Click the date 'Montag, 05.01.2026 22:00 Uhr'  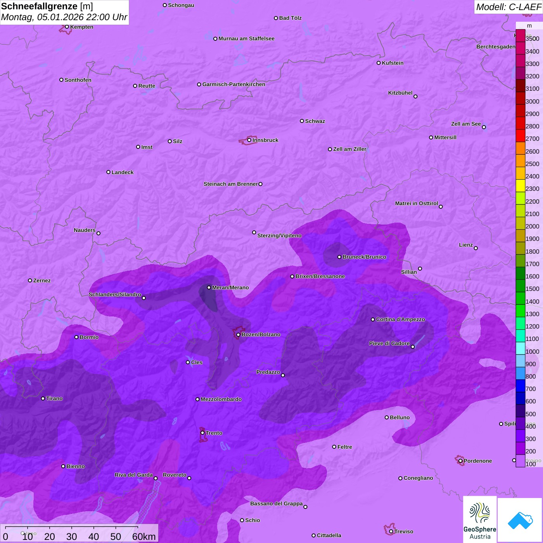point(64,17)
